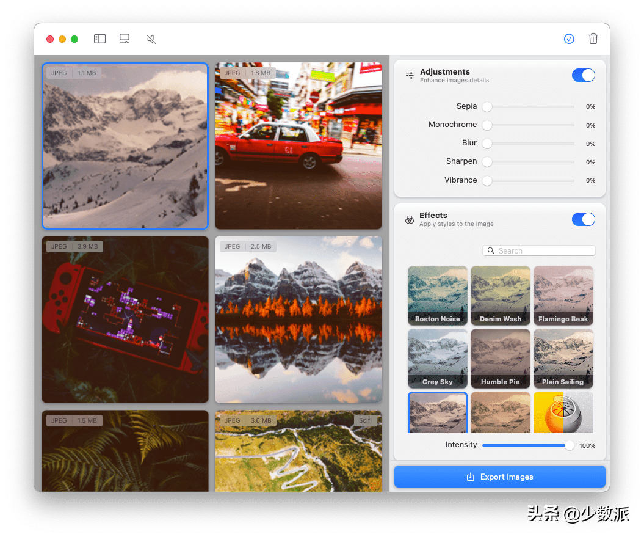Click the Vibrance slider handle
Viewport: 644px width, 537px height.
point(487,180)
